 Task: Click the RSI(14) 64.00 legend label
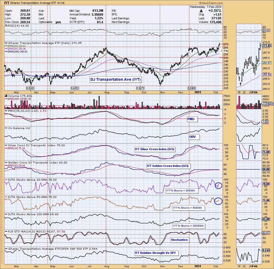[x=19, y=26]
